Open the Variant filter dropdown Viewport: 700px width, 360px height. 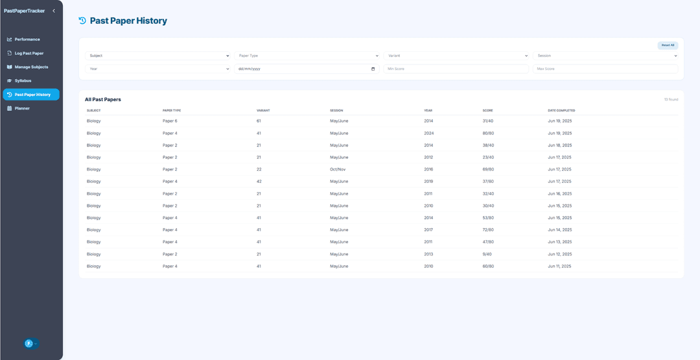456,56
